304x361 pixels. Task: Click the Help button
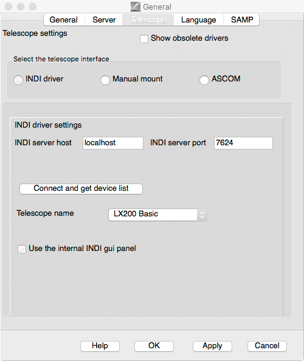100,346
